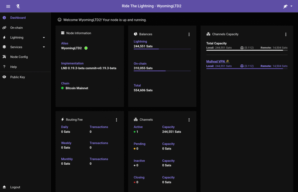Image resolution: width=298 pixels, height=192 pixels.
Task: Expand the Lightning submenu arrow
Action: 44,38
